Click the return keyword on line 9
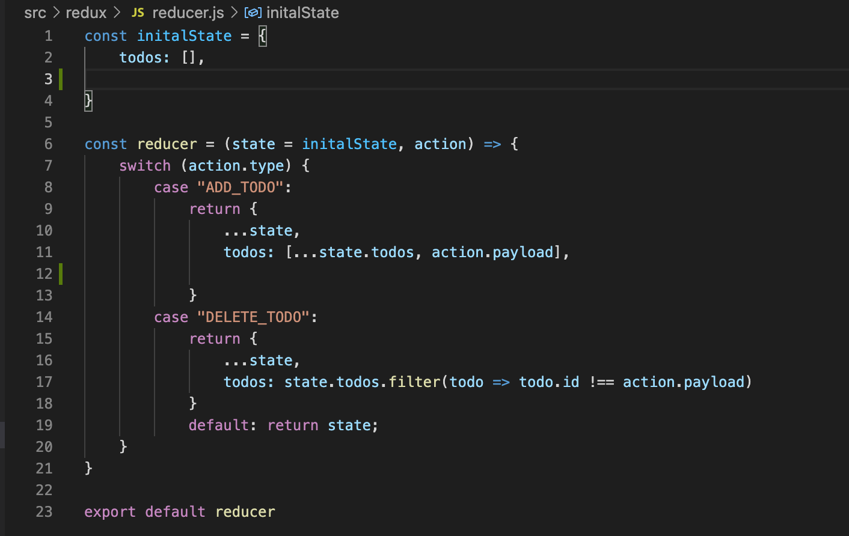The image size is (849, 536). (214, 209)
